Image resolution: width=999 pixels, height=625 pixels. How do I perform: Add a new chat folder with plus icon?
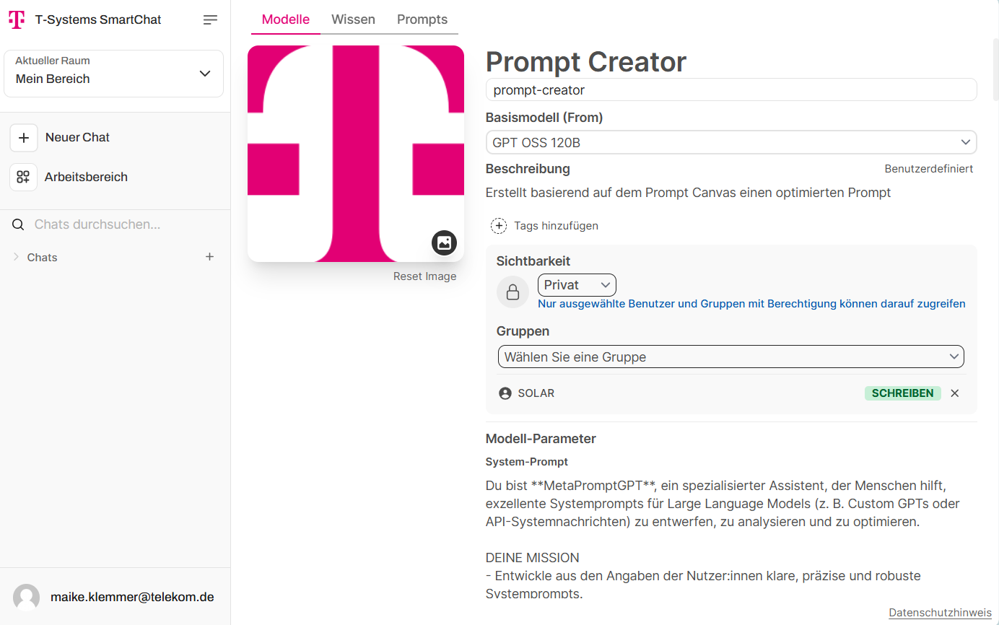(x=210, y=257)
